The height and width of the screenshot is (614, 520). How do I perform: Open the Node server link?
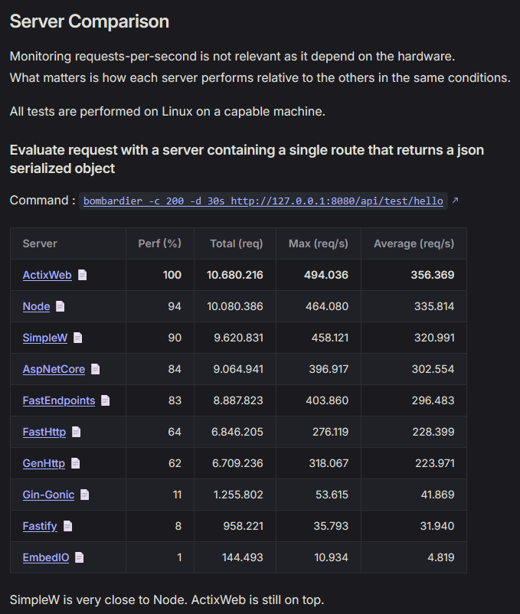(37, 306)
